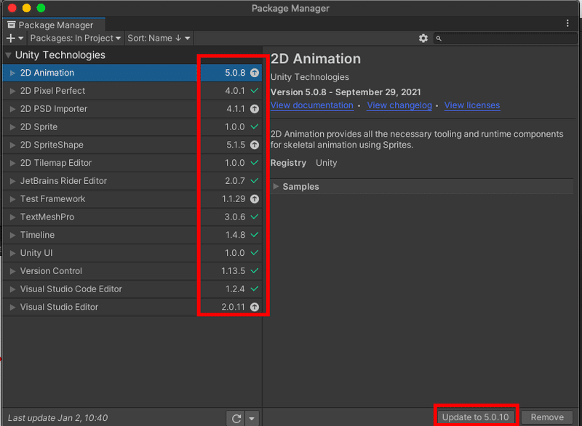
Task: Click the 3.0.6 version of TextMeshPro
Action: (x=234, y=217)
